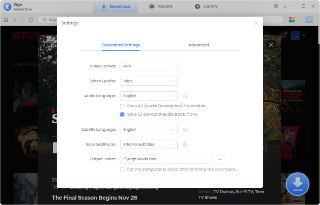Screen dimensions: 320x205
Task: Click the Kigo Movie One logo
Action: (7, 7)
